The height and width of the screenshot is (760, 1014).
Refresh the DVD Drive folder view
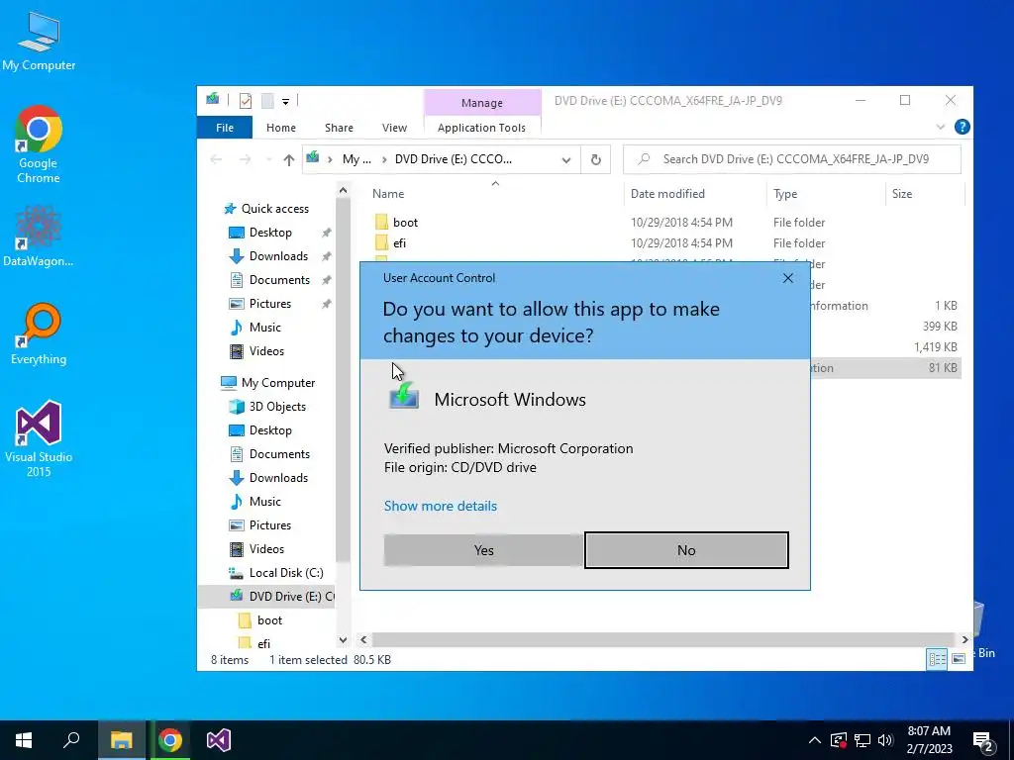coord(595,159)
